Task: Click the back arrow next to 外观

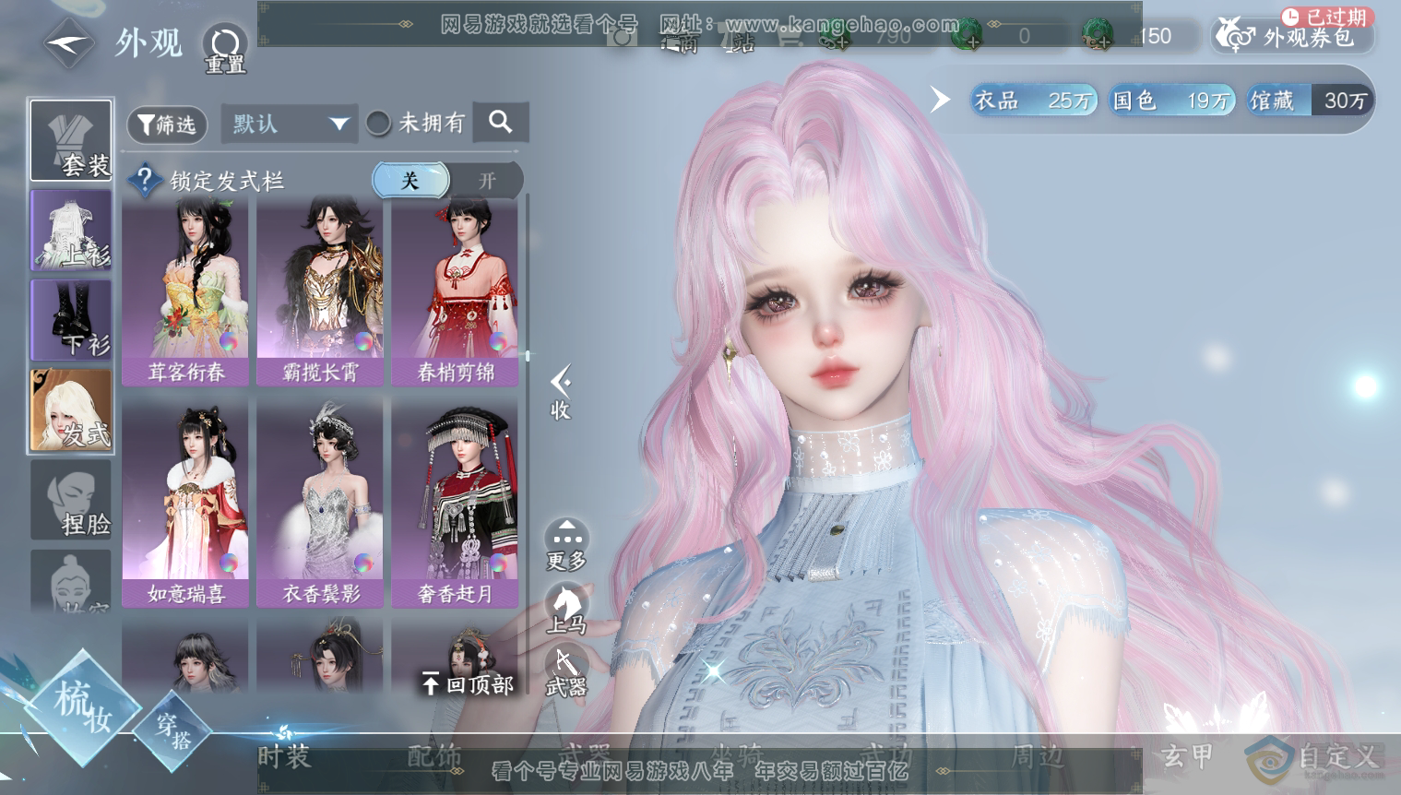Action: pos(68,42)
